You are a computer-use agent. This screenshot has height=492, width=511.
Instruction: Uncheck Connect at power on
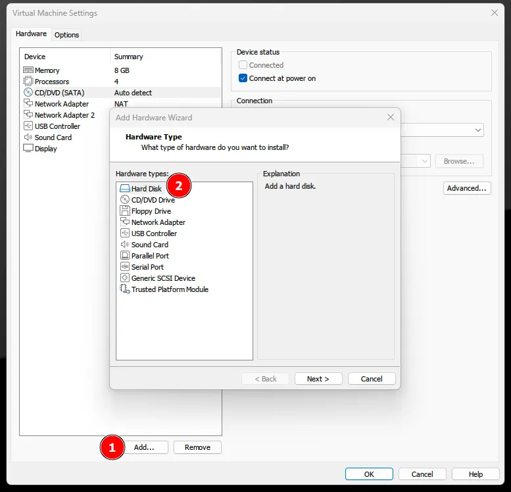[243, 78]
